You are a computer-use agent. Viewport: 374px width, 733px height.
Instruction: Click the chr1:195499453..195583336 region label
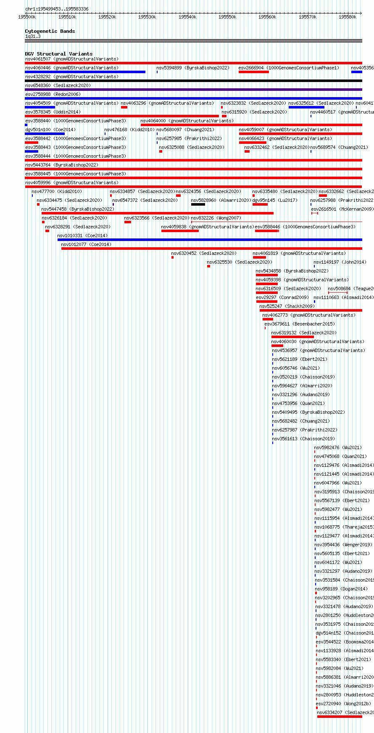click(57, 9)
